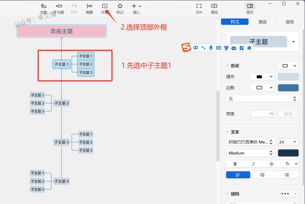Click the Sogou microphone voice input icon
305x204 pixels.
(211, 48)
